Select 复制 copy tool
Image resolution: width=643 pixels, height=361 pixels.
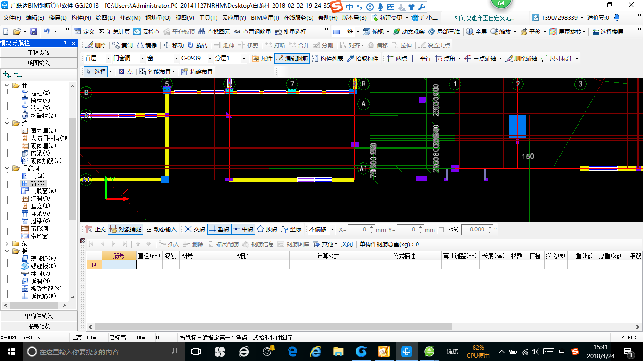pyautogui.click(x=122, y=45)
